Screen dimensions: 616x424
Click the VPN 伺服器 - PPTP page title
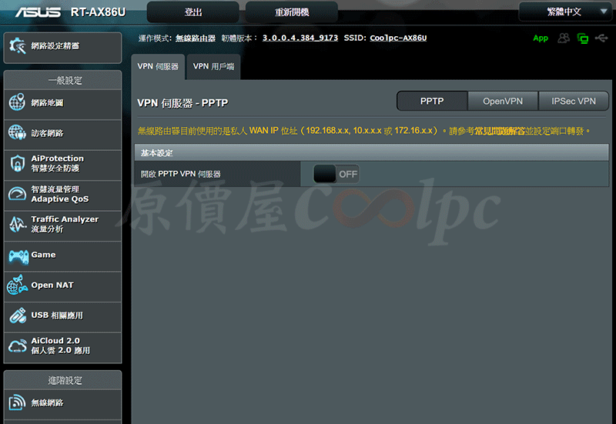[182, 103]
